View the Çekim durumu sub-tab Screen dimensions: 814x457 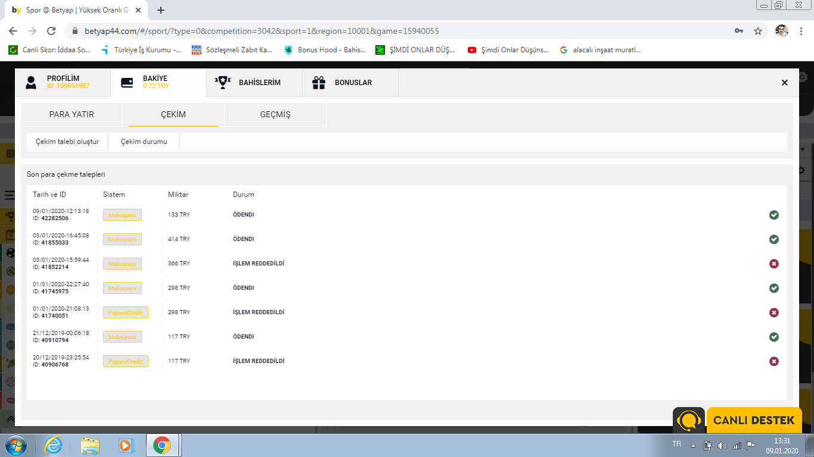click(144, 142)
